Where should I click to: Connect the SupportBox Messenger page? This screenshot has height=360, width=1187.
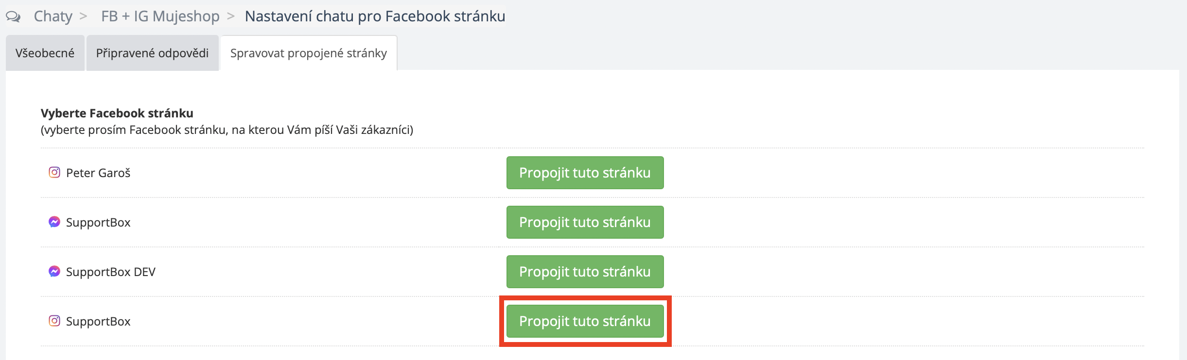coord(585,222)
